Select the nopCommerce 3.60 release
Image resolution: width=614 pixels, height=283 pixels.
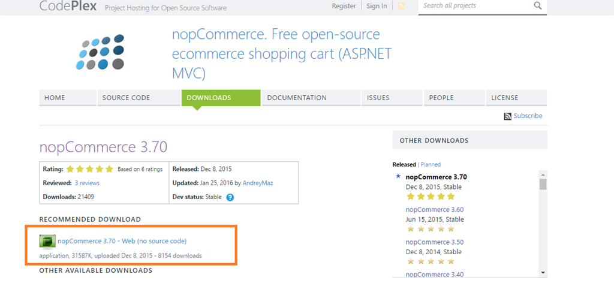[435, 210]
